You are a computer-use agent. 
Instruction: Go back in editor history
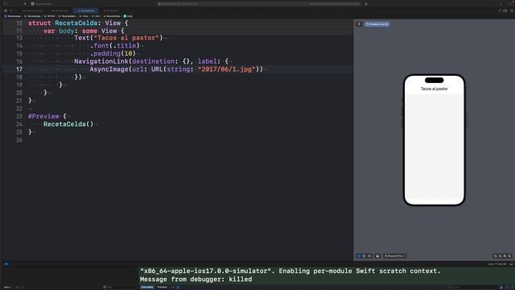[10, 10]
